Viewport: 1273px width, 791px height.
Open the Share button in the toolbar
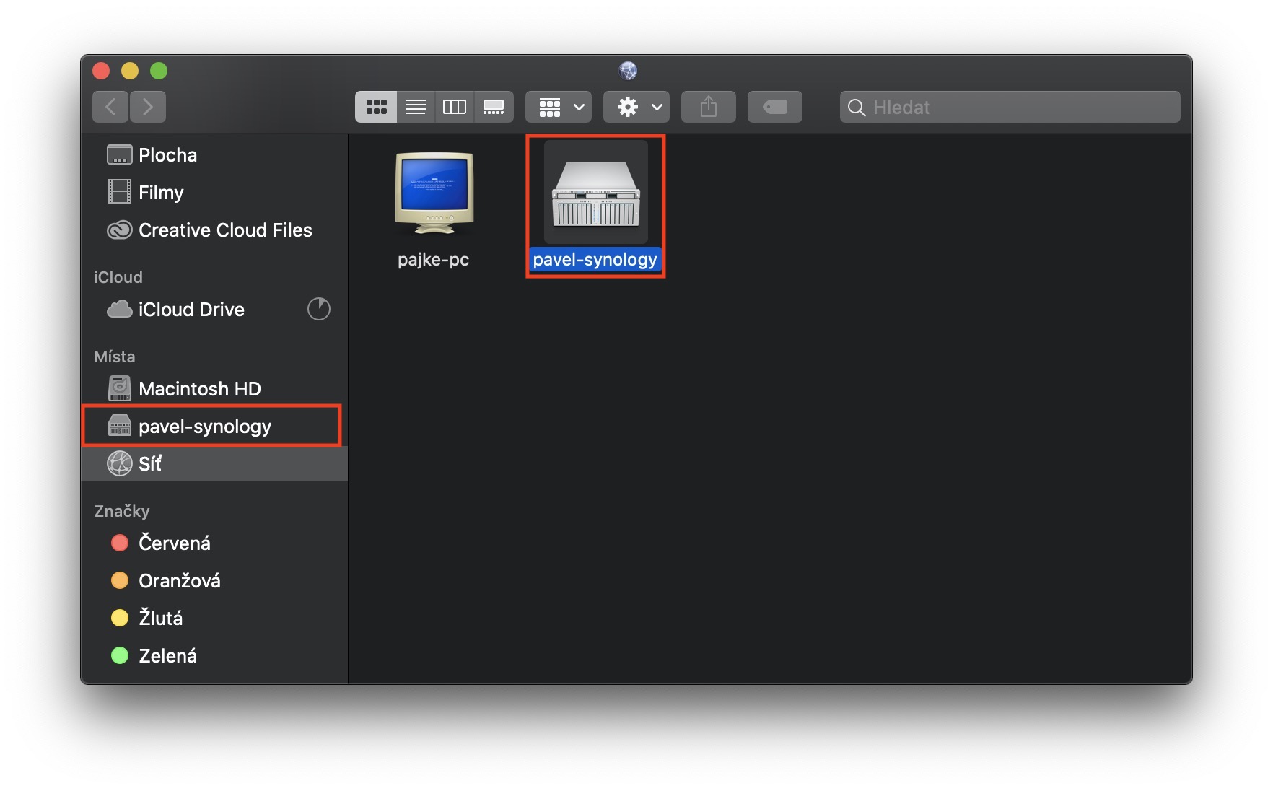pos(708,106)
